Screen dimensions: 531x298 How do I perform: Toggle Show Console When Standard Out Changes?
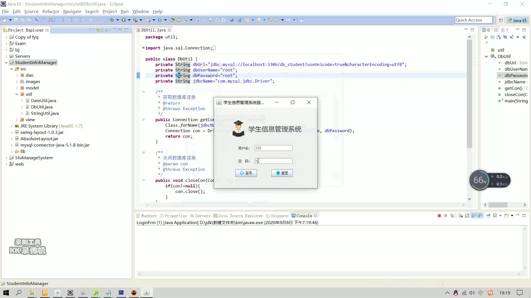click(x=473, y=215)
